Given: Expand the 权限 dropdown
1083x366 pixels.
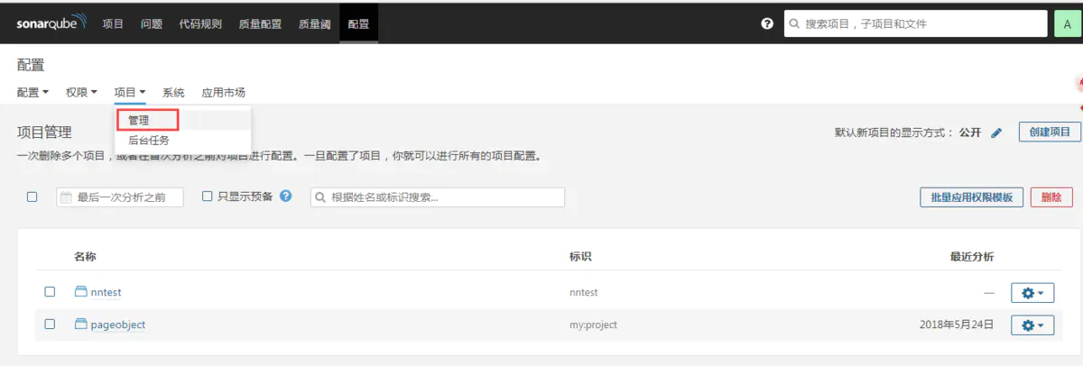Looking at the screenshot, I should [81, 92].
